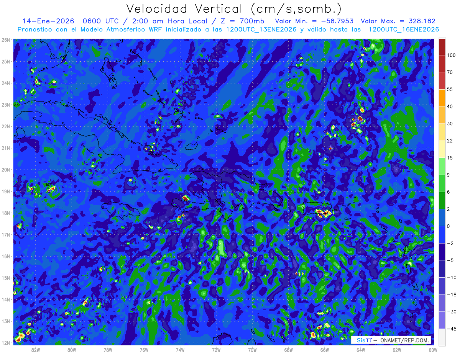Pick dark red swatch above 100 label
Image resolution: width=460 pixels, height=355 pixels.
pos(442,47)
